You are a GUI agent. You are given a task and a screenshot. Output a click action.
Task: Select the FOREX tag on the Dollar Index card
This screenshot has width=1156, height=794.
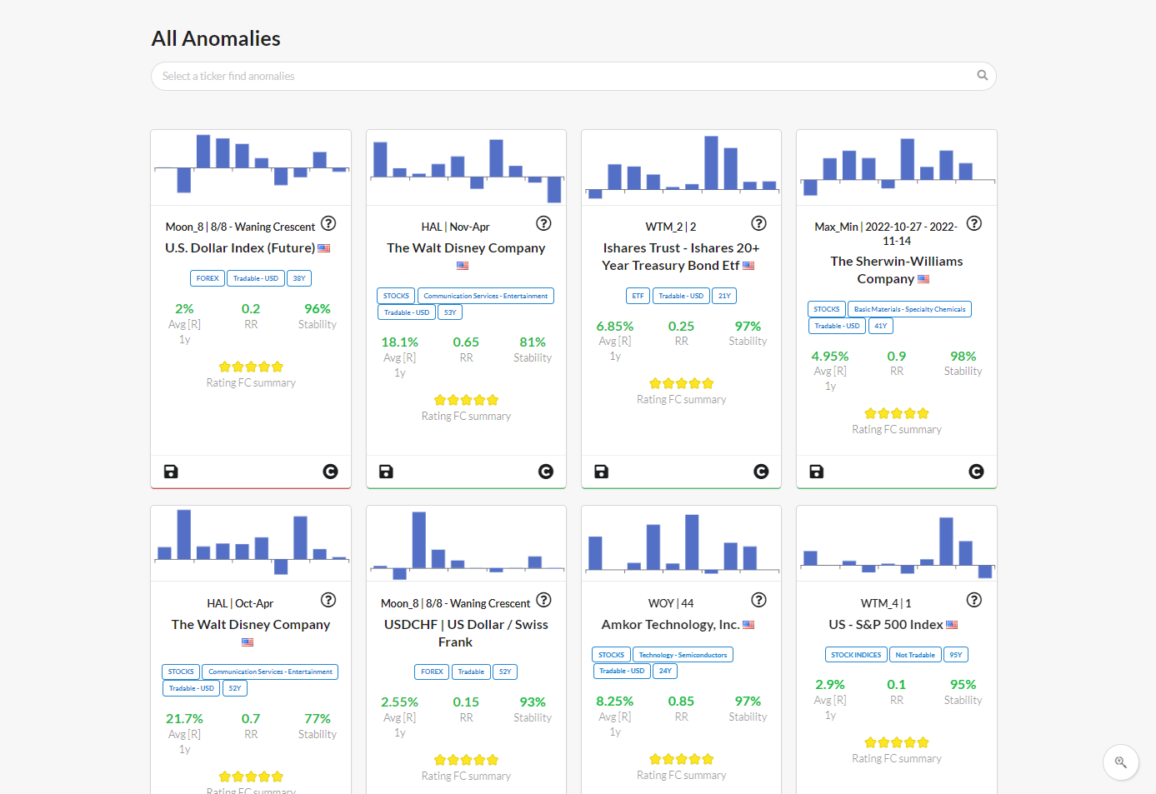coord(207,277)
